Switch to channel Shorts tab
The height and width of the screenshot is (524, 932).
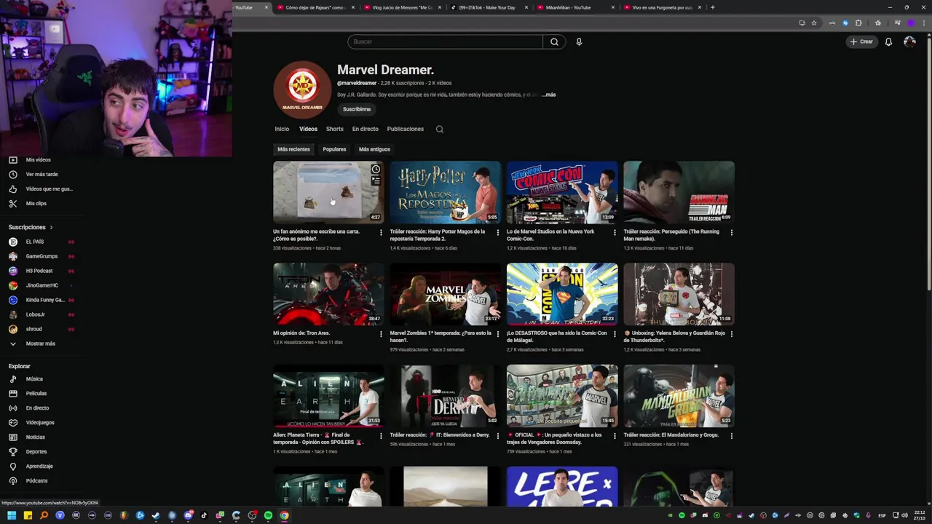(x=334, y=129)
